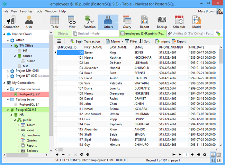Expand the Project DT-0052 node
Screen dimensions: 225x165
pos(8,76)
